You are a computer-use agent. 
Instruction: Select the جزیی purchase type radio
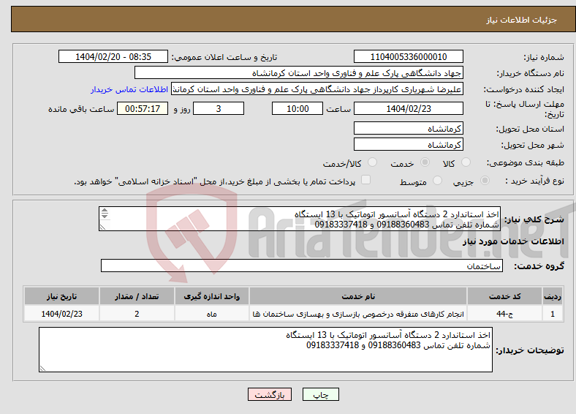click(x=485, y=180)
